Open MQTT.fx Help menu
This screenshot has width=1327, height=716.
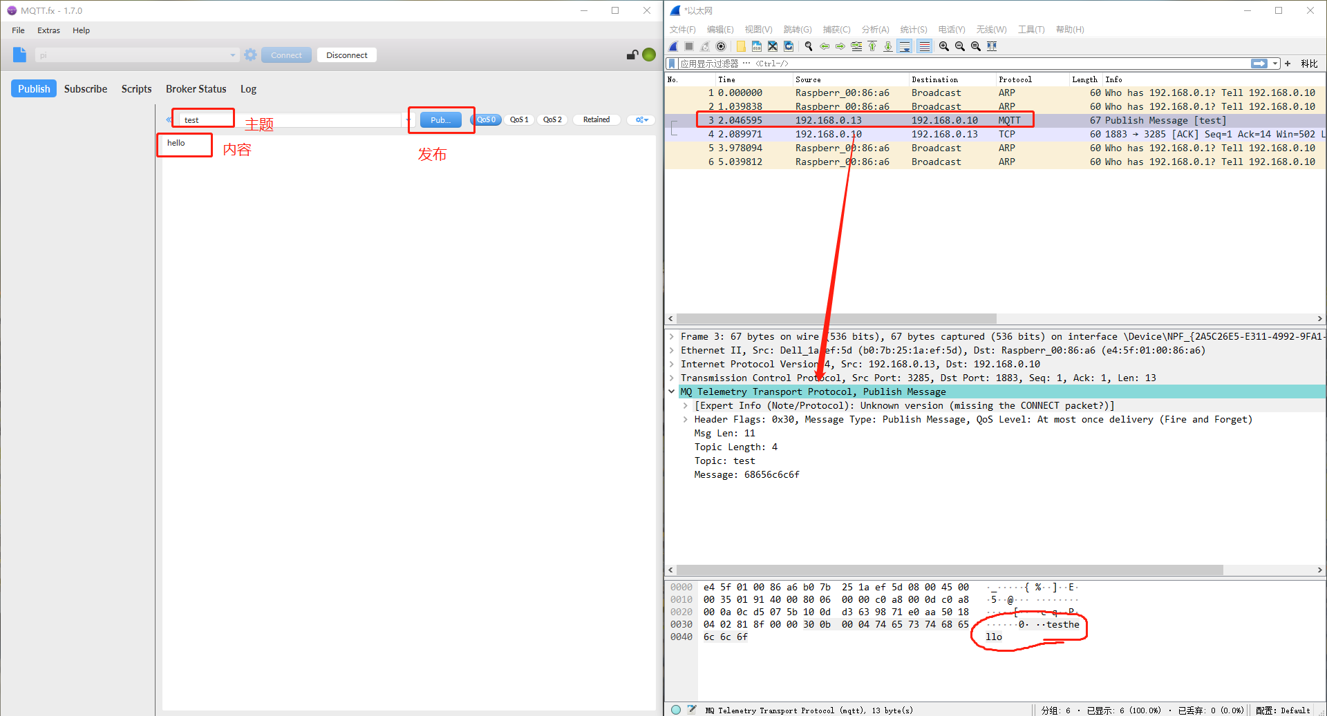(x=81, y=30)
